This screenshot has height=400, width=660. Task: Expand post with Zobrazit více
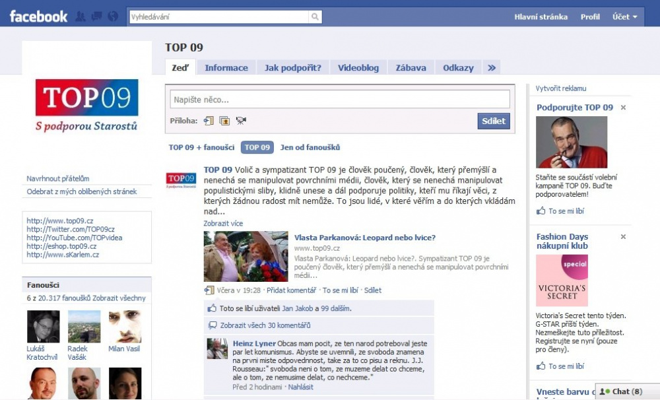click(223, 223)
